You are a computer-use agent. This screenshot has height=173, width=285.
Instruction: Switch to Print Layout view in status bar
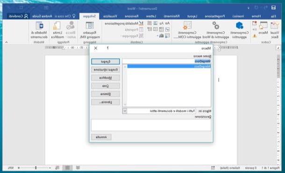(67, 168)
